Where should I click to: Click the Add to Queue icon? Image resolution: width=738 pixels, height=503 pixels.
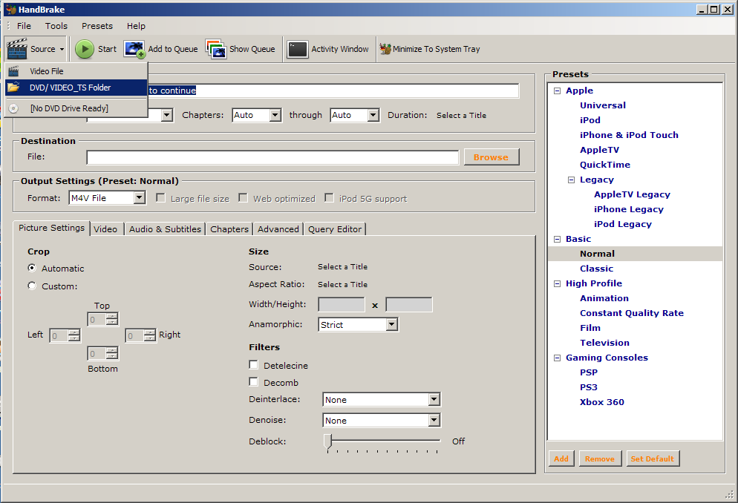[134, 49]
